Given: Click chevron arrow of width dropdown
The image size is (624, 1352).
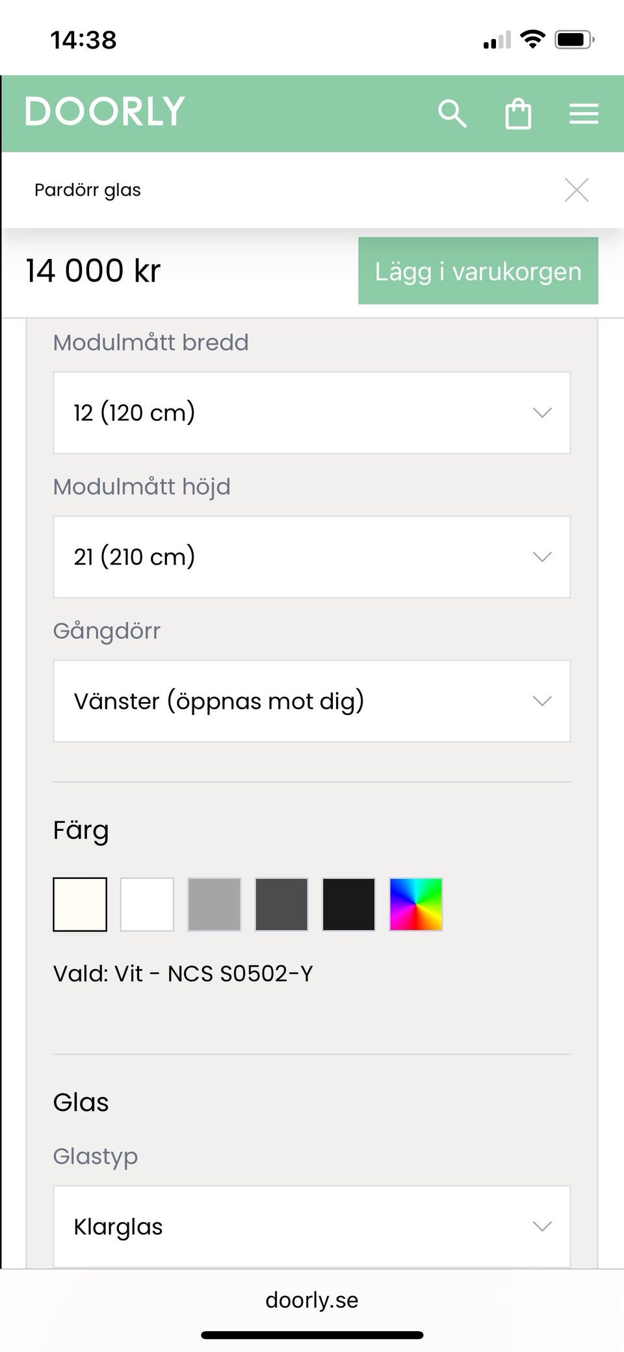Looking at the screenshot, I should pyautogui.click(x=542, y=412).
